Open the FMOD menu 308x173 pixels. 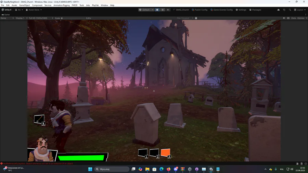pos(75,5)
